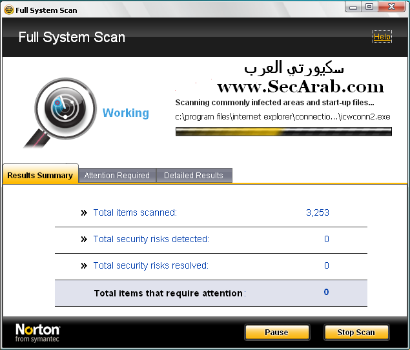Click chevron beside Total security risks resolved
410x350 pixels.
84,266
